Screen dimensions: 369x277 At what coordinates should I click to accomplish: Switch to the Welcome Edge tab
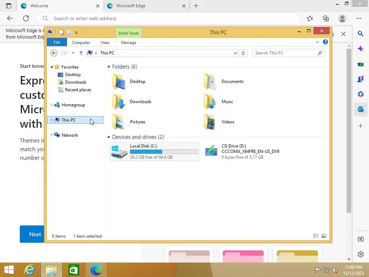[60, 6]
